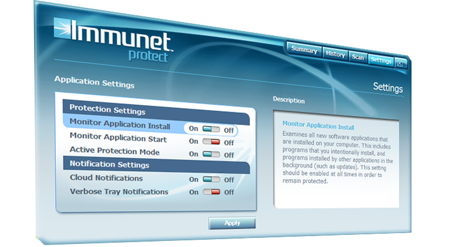Screen dimensions: 454x247
Task: Select the Active Protection Mode label
Action: (x=114, y=151)
